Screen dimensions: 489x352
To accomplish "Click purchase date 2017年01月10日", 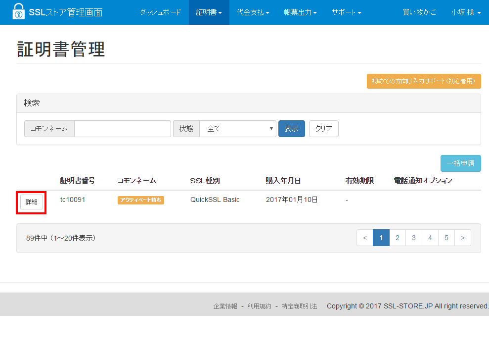I will [x=292, y=200].
